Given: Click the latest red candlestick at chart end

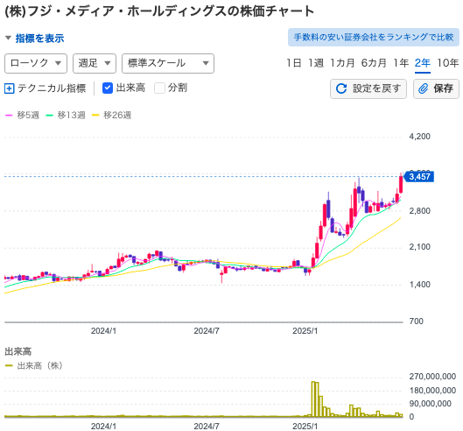Looking at the screenshot, I should (x=401, y=185).
